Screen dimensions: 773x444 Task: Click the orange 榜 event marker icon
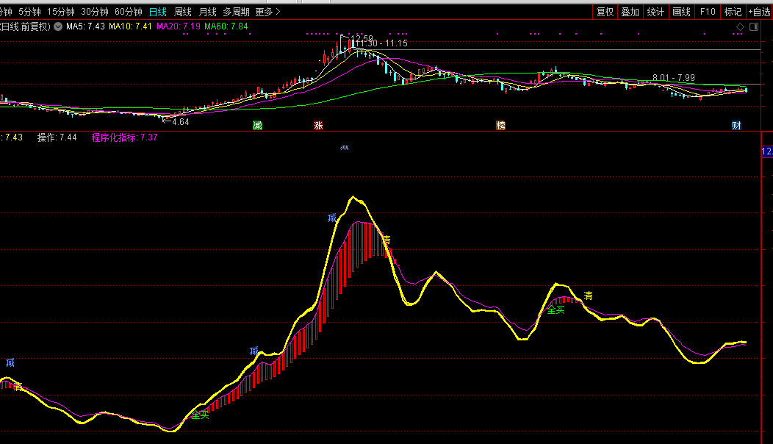click(x=500, y=125)
